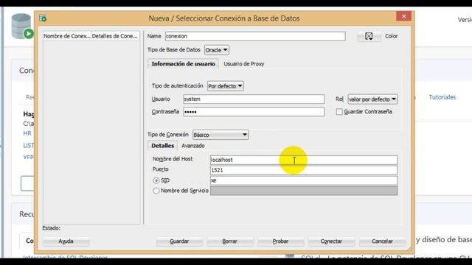
Task: Select the Detalles tab
Action: tap(162, 146)
